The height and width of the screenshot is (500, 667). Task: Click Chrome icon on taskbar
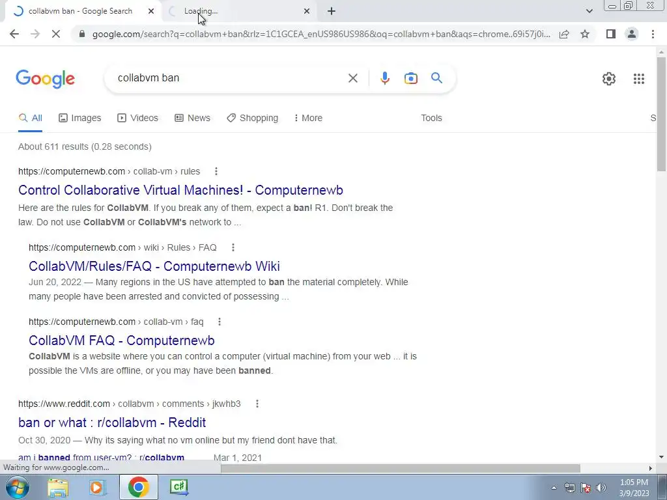coord(138,487)
